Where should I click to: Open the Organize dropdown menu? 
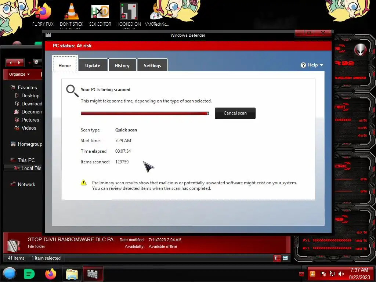click(x=19, y=74)
